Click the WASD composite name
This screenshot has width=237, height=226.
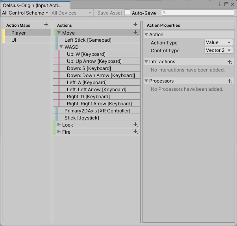(x=72, y=47)
